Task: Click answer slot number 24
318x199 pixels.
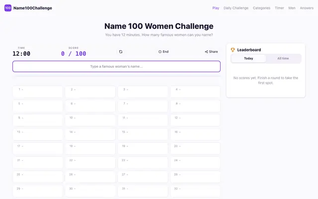Action: (x=195, y=163)
